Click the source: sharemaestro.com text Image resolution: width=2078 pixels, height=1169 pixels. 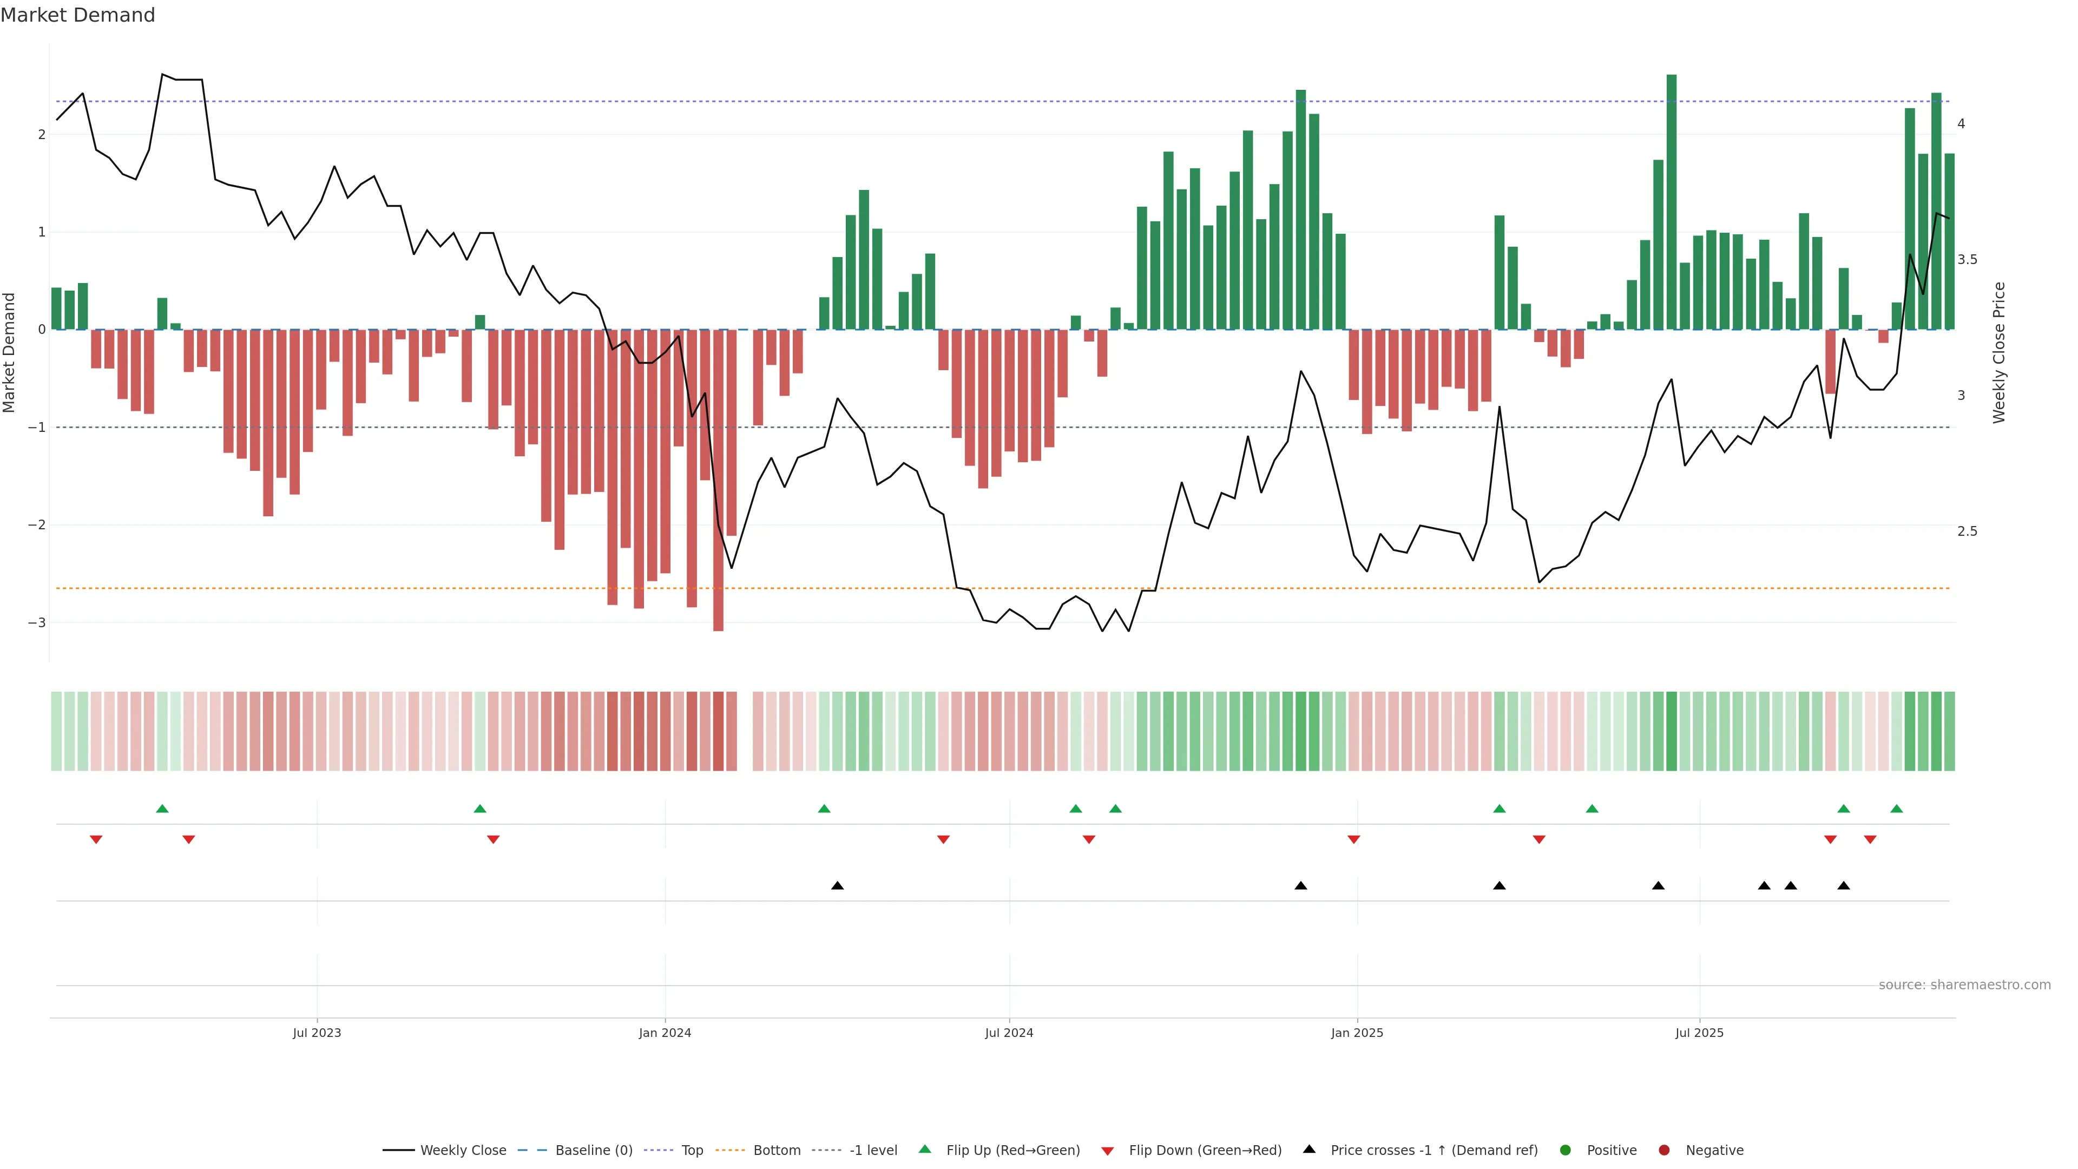1964,985
